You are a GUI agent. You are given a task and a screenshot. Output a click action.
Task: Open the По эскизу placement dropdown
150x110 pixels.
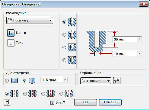coord(30,21)
